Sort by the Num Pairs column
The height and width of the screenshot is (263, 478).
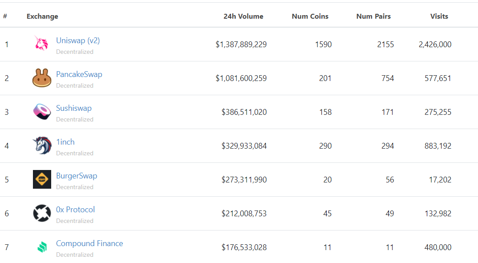click(x=373, y=16)
